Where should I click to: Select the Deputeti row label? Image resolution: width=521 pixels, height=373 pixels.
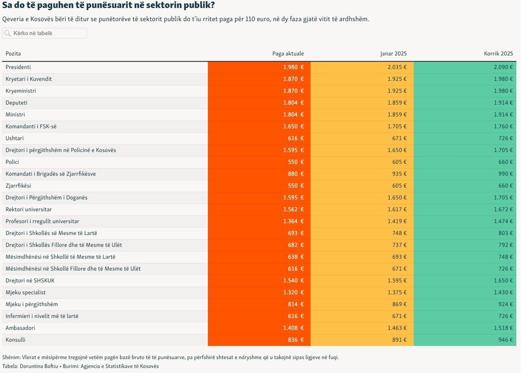click(x=16, y=103)
